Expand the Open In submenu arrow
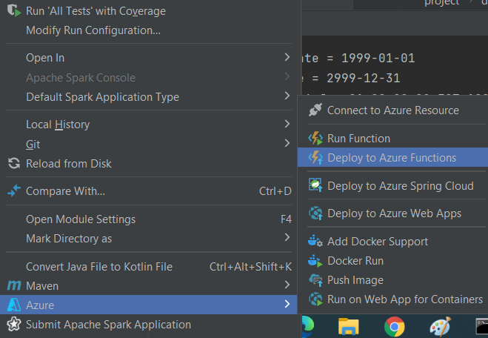 click(287, 57)
